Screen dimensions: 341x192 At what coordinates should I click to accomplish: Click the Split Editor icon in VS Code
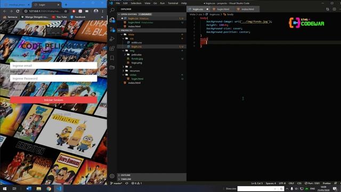(x=334, y=9)
